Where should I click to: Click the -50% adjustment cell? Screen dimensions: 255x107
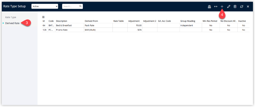139,30
